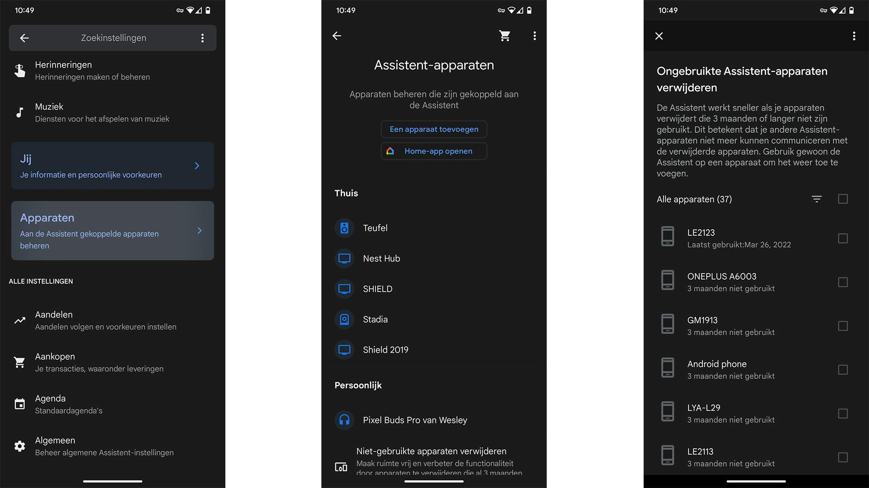
Task: Tick the ONEPLUS A6003 checkbox
Action: [843, 282]
